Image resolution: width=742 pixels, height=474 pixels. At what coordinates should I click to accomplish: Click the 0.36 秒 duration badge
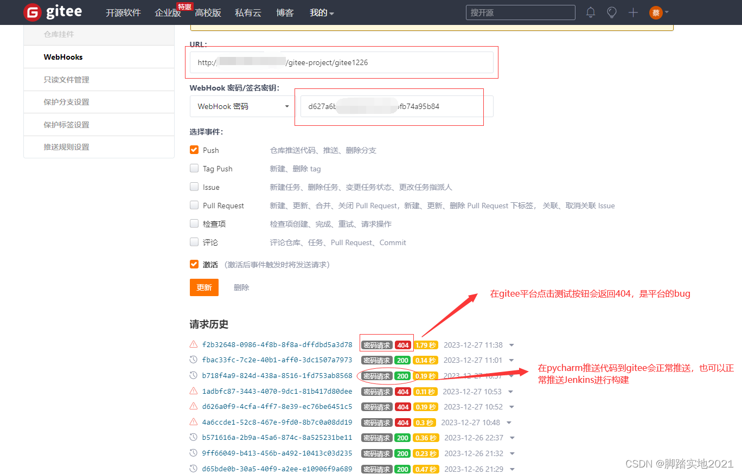tap(425, 438)
